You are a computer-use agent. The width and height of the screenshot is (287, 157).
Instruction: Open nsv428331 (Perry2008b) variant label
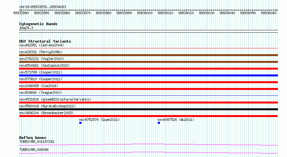pyautogui.click(x=41, y=52)
